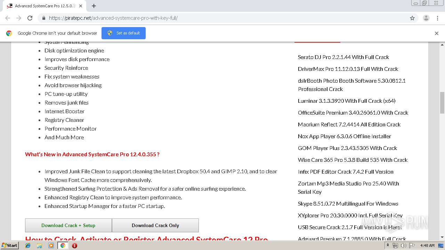Click the "Performance Monitor" list item

(x=71, y=129)
